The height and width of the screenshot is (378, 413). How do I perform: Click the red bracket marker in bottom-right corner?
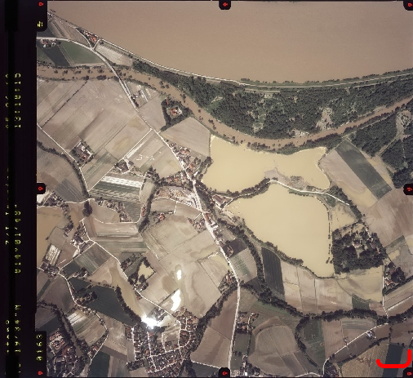[x=393, y=358]
